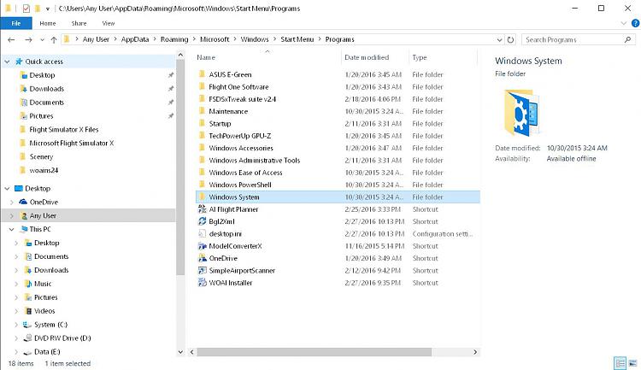Click the TechPowerUp GPU-Z folder icon
Screen dimensions: 641x370
[x=202, y=136]
